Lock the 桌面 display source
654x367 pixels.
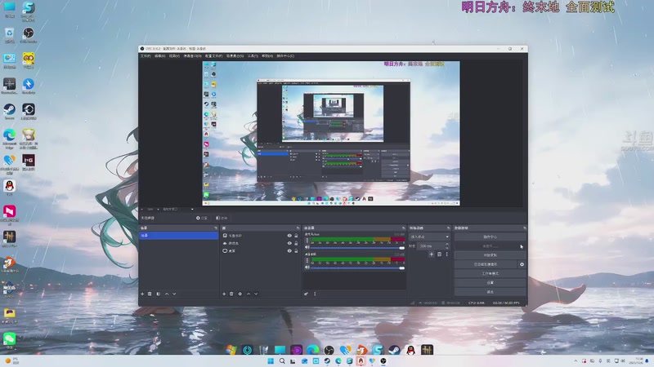click(x=296, y=251)
